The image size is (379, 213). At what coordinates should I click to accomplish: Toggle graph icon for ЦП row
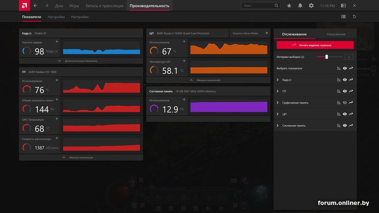pyautogui.click(x=351, y=114)
